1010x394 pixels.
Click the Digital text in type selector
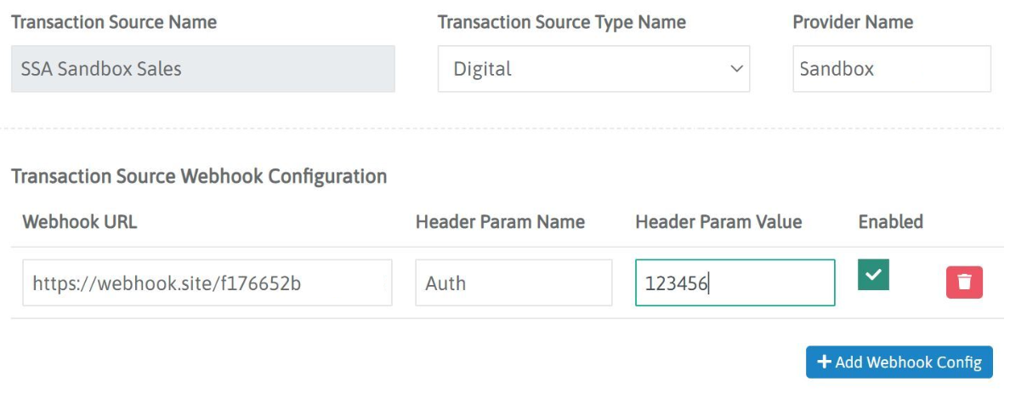[483, 69]
